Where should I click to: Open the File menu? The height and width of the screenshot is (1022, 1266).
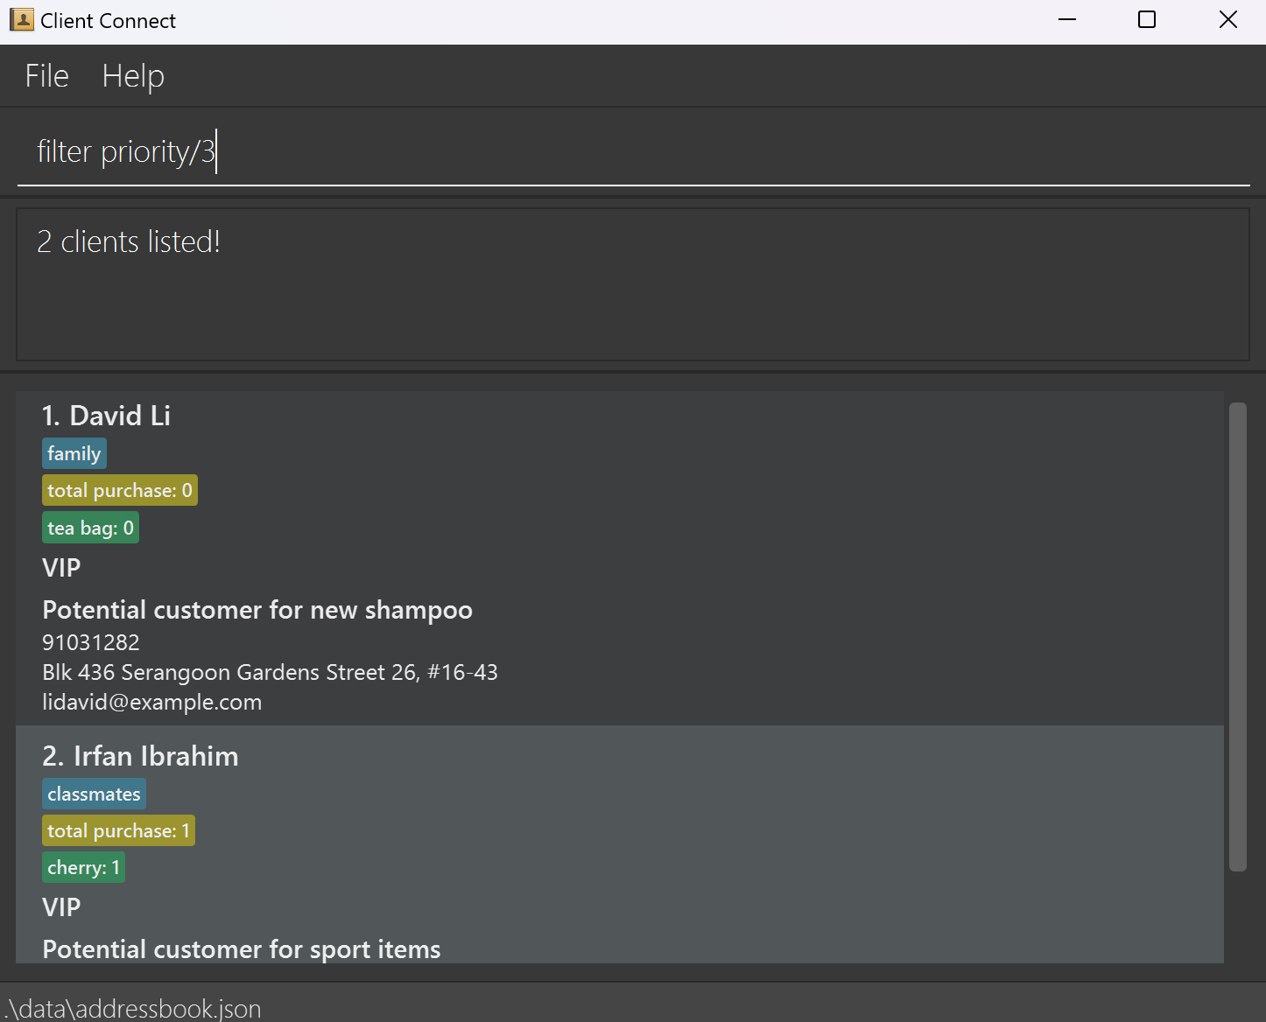[x=47, y=76]
